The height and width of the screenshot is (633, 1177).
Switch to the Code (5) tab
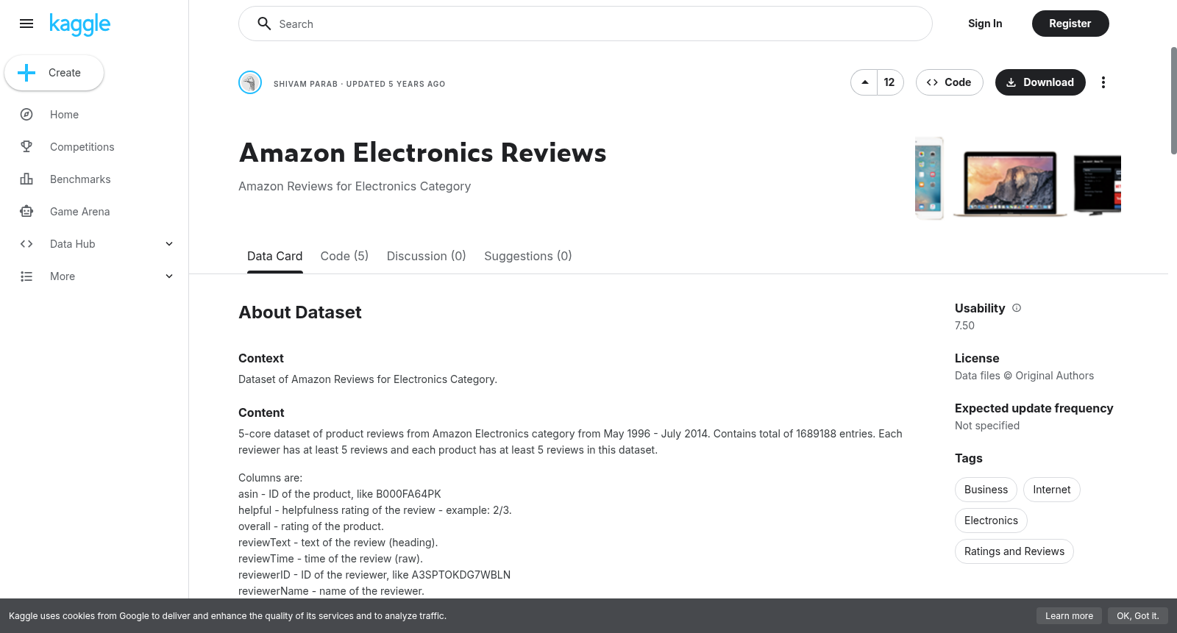pos(344,256)
